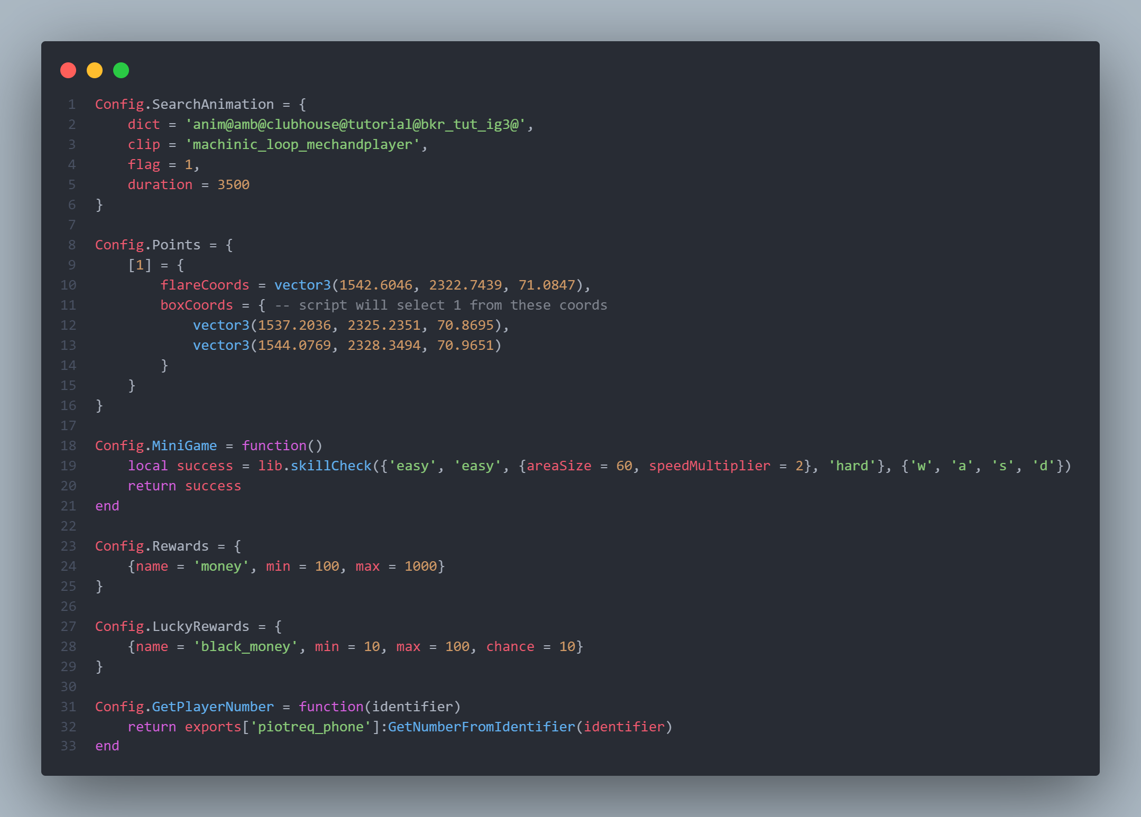Screen dimensions: 1141x817
Task: Click the speedMultiplier parameter
Action: coord(709,466)
